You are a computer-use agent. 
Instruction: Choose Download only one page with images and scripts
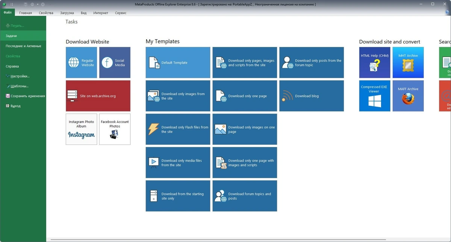(x=245, y=162)
